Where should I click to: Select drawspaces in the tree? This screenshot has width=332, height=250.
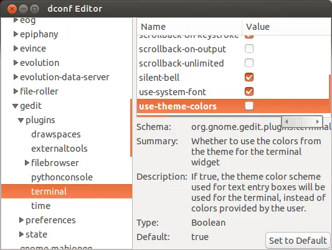pos(56,134)
